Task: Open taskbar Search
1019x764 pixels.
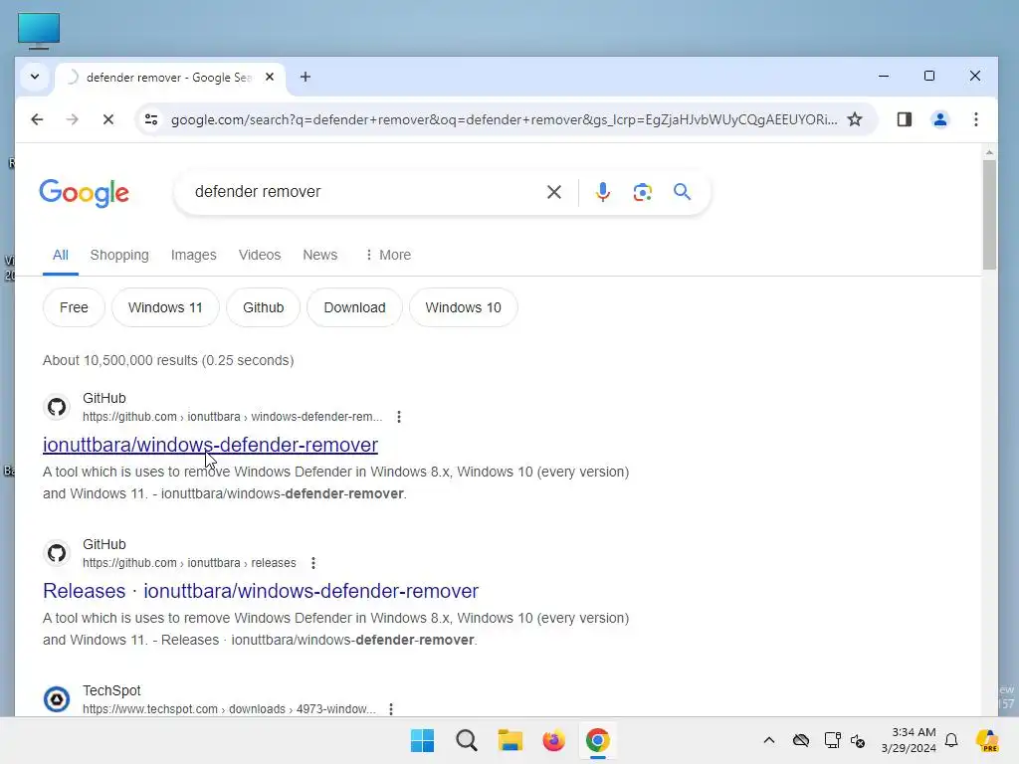Action: pyautogui.click(x=467, y=740)
